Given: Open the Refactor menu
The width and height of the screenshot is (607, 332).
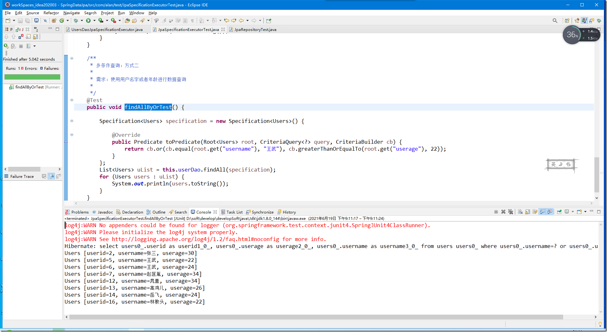Looking at the screenshot, I should coord(51,13).
